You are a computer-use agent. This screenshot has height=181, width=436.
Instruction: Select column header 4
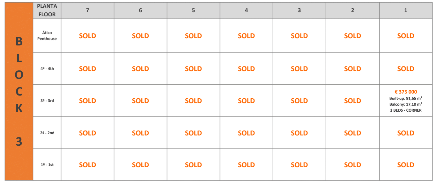coord(246,10)
